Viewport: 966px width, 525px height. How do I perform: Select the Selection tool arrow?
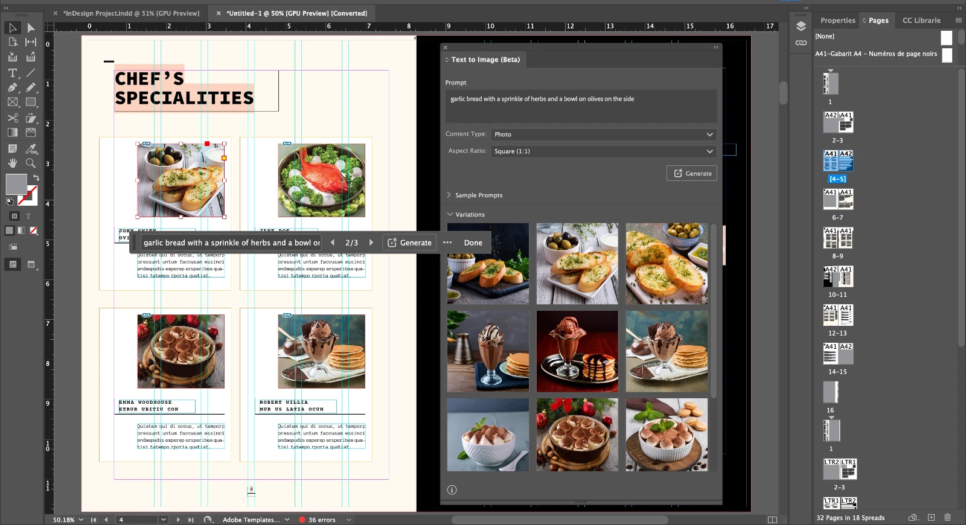[12, 28]
